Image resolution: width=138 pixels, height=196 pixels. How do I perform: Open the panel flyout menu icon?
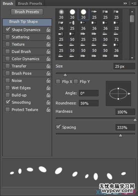click(x=134, y=3)
